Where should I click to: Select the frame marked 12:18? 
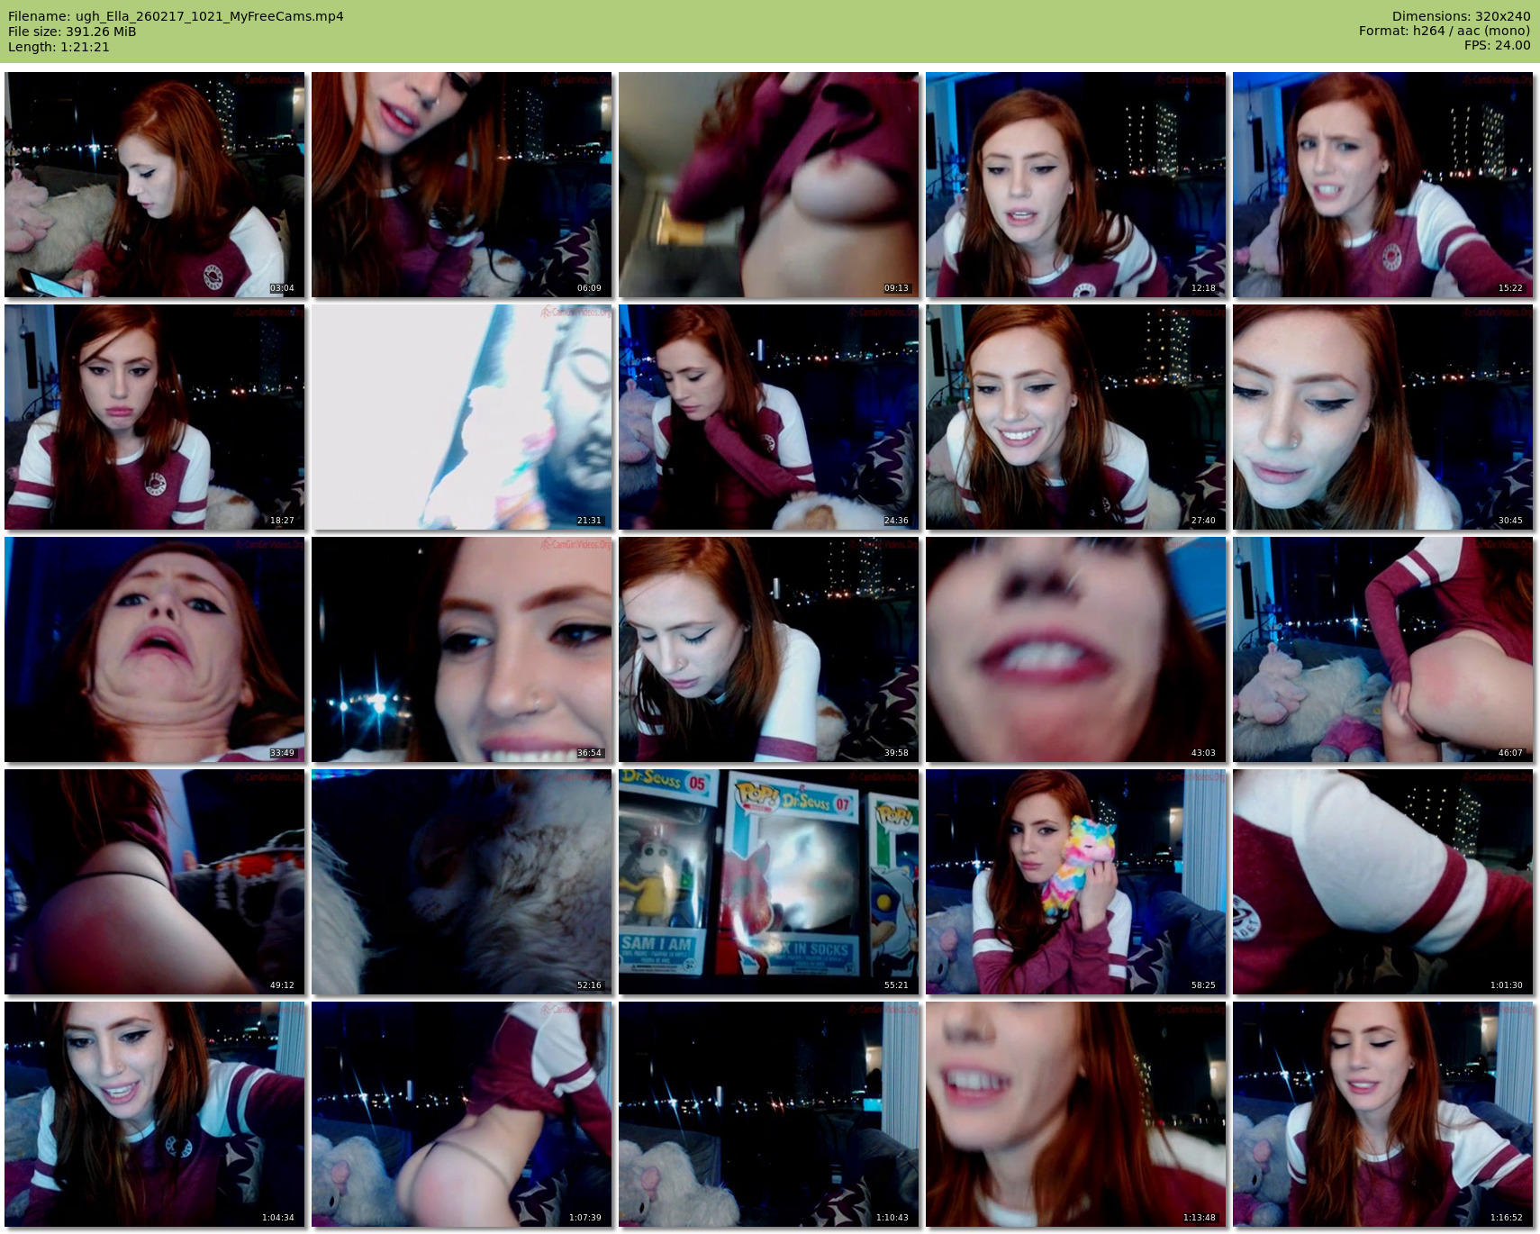1075,185
